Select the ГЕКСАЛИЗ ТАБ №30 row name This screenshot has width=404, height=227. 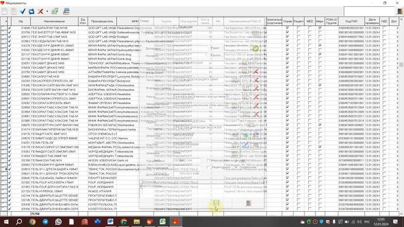point(45,76)
